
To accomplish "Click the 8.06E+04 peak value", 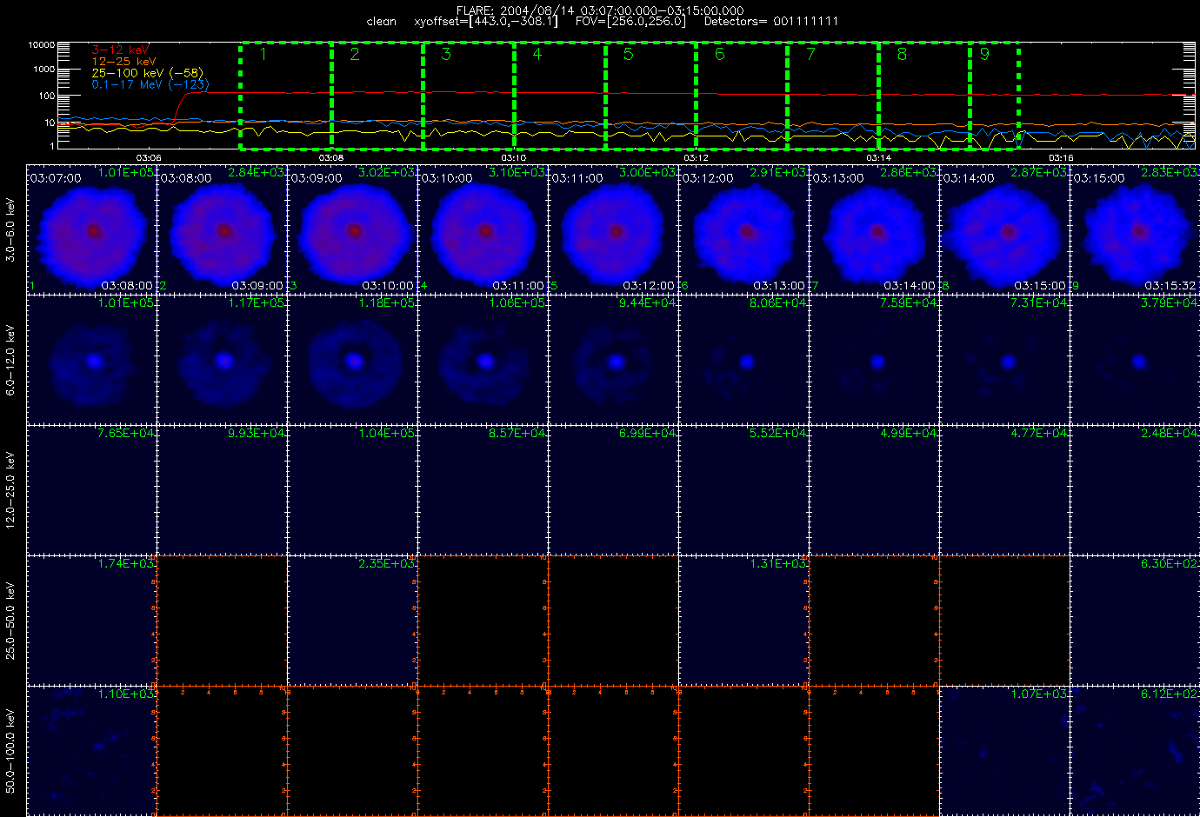I will tap(777, 303).
